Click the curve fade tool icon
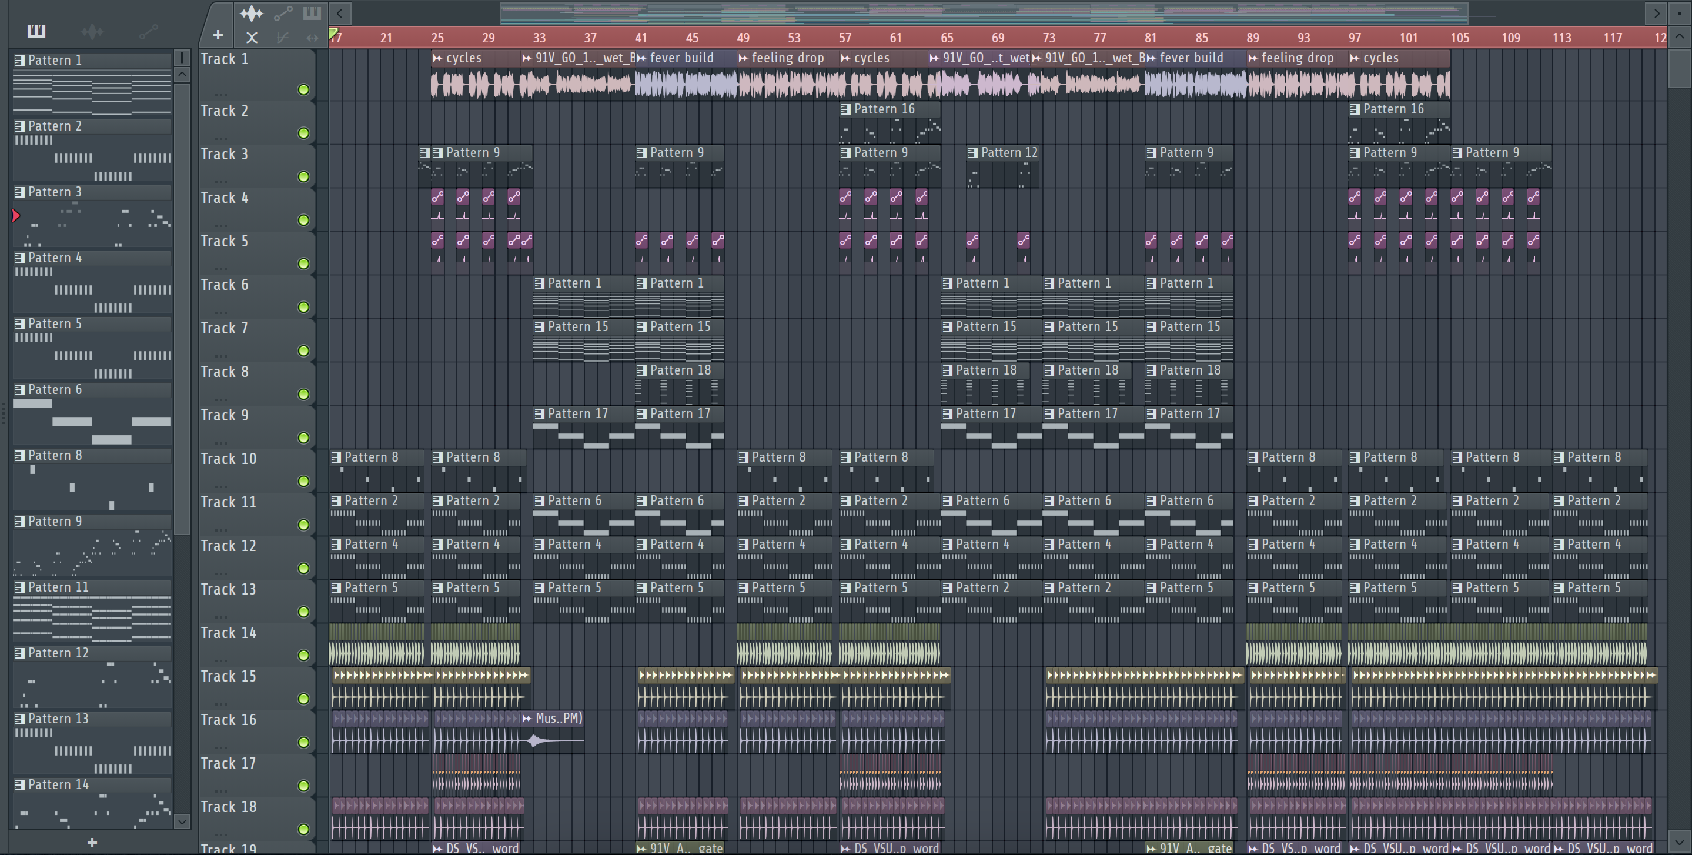 pos(282,38)
